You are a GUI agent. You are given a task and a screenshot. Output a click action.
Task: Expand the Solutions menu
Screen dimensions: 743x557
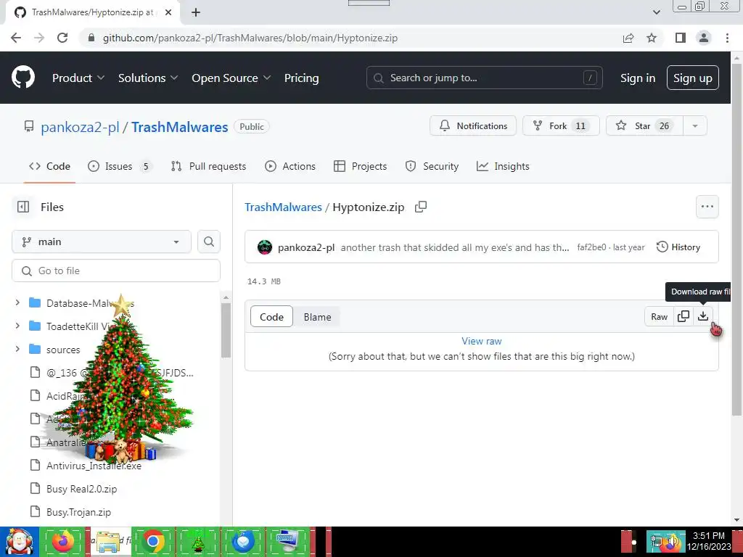click(x=148, y=78)
